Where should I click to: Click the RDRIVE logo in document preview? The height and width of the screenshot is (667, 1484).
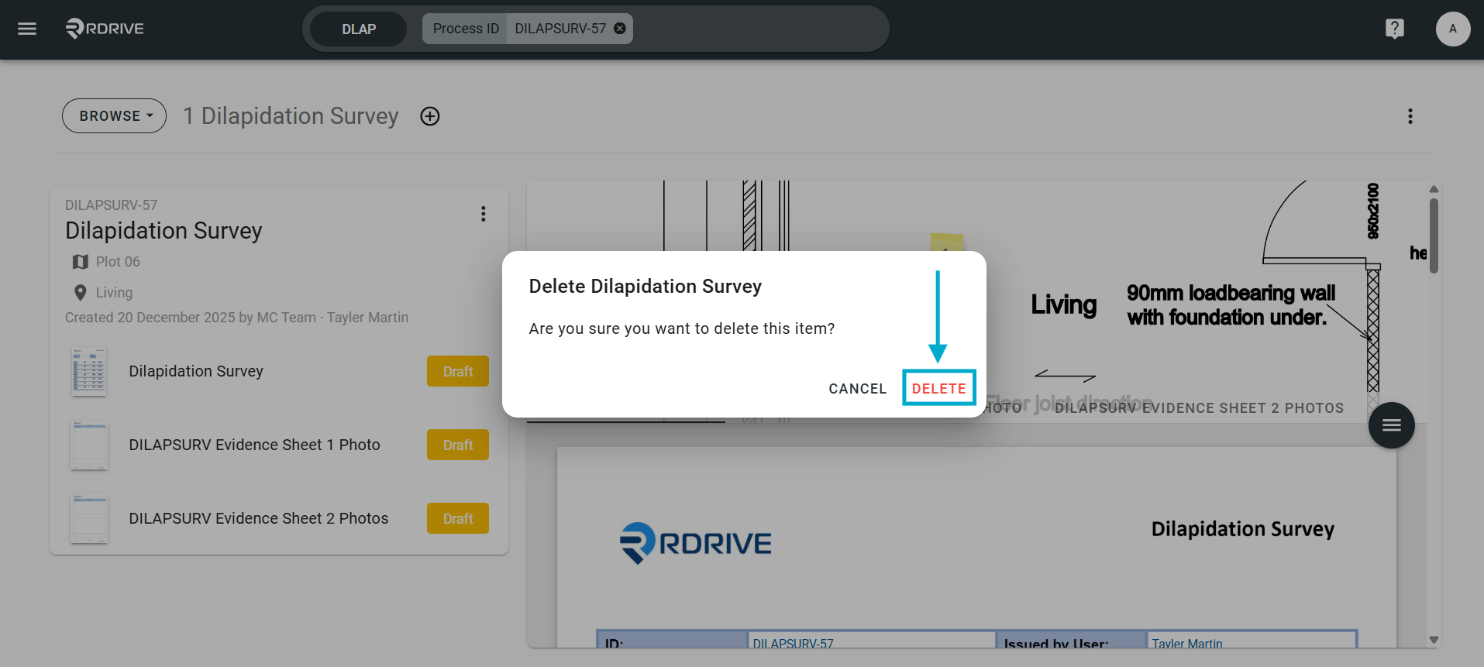[x=696, y=543]
